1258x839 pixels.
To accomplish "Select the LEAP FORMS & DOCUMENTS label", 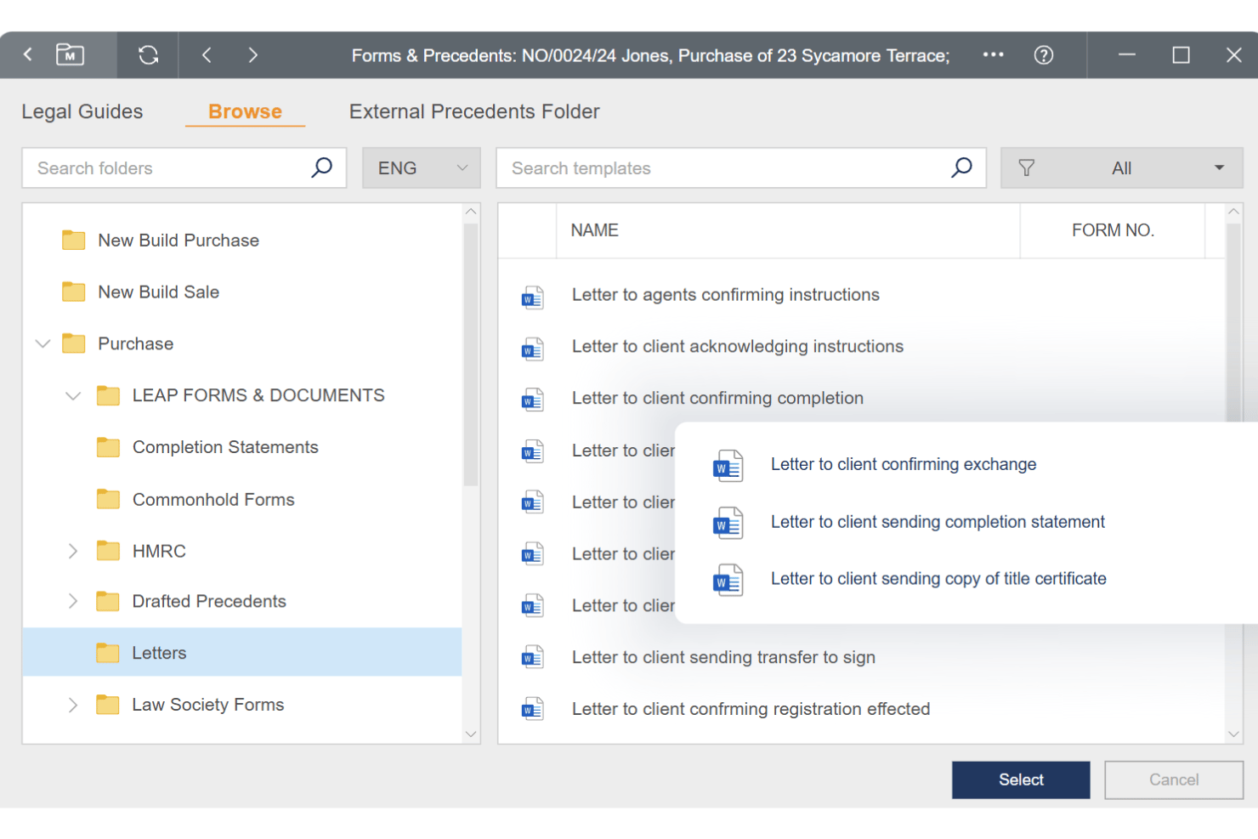I will pyautogui.click(x=258, y=395).
